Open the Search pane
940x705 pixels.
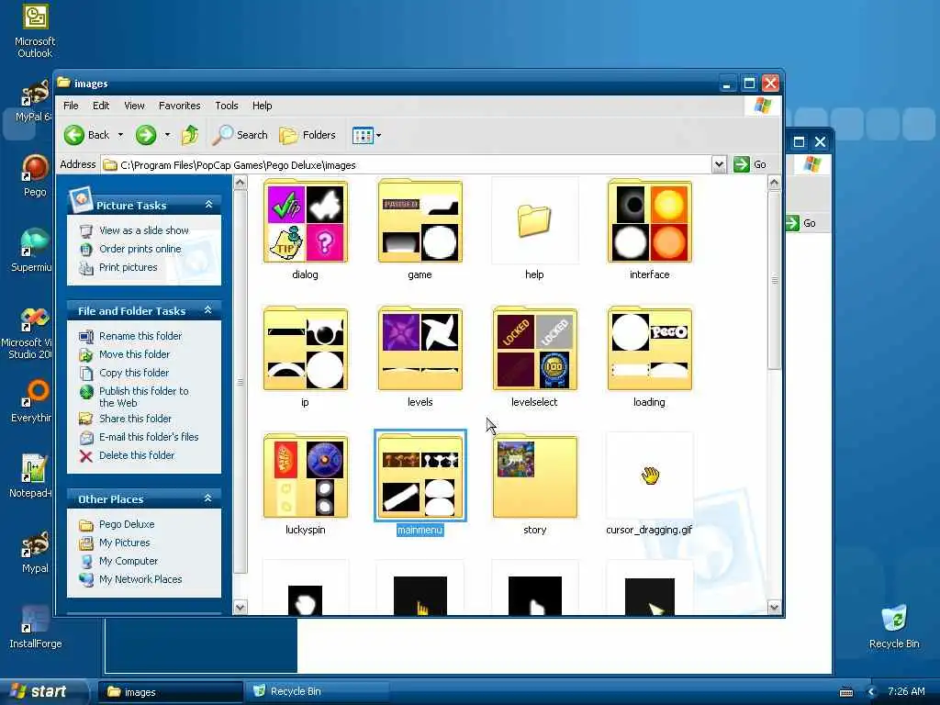(x=241, y=135)
